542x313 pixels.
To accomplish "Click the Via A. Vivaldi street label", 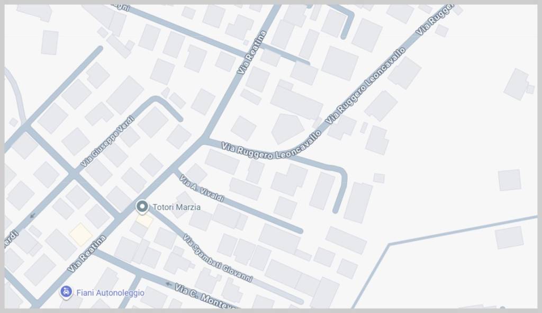I will 202,188.
